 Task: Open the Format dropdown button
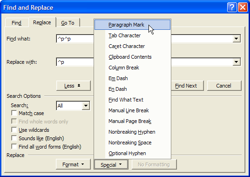tap(73, 164)
